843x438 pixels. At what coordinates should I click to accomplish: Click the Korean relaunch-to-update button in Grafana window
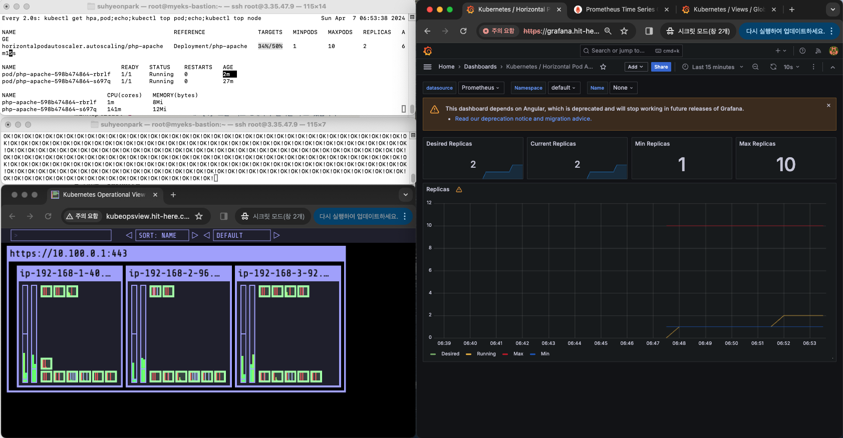pos(789,31)
